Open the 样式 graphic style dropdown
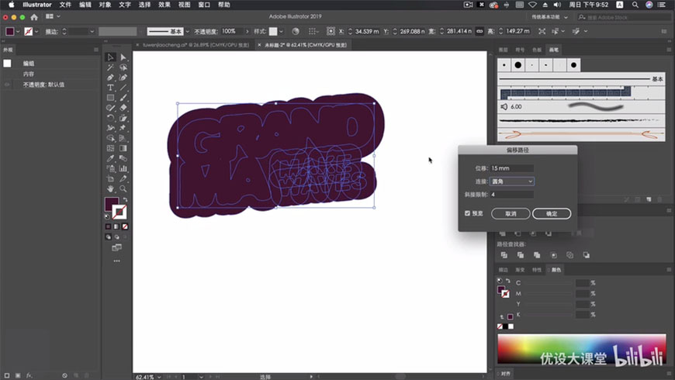 click(281, 32)
